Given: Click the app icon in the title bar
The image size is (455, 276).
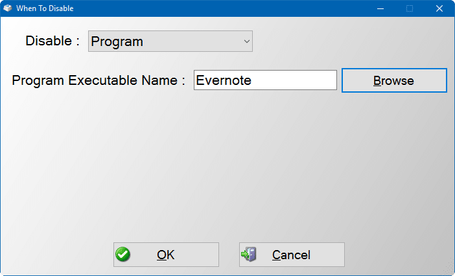Looking at the screenshot, I should pos(8,8).
